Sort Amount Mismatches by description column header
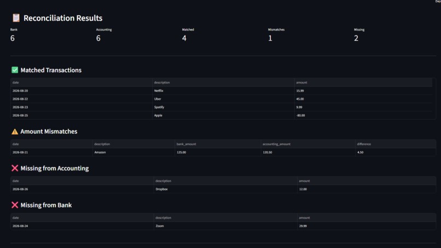This screenshot has height=248, width=441. (x=134, y=144)
